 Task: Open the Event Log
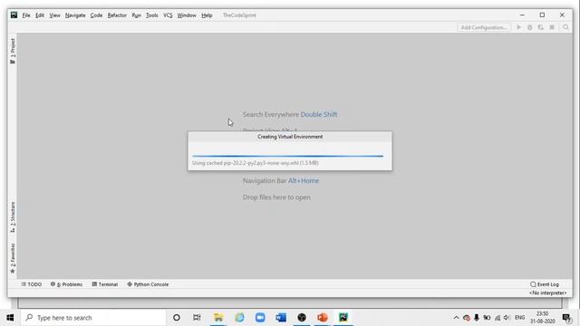[x=545, y=284]
